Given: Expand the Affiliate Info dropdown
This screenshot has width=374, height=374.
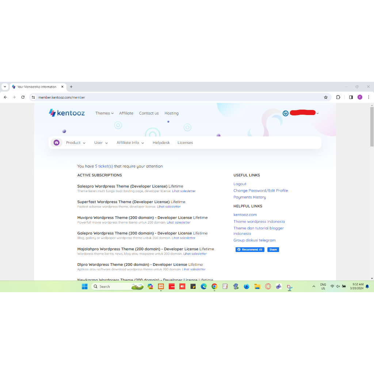Looking at the screenshot, I should pyautogui.click(x=130, y=143).
